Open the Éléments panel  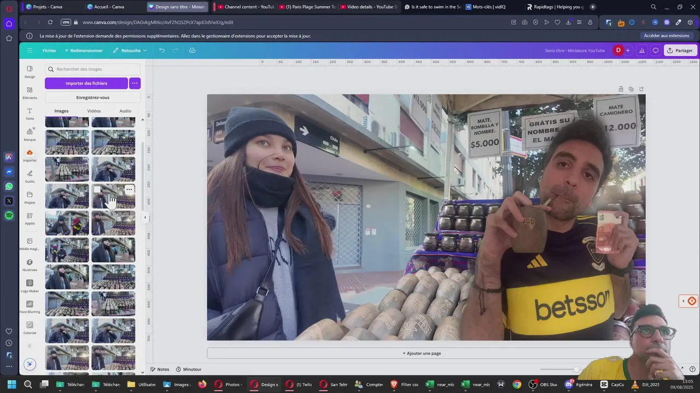pyautogui.click(x=30, y=93)
